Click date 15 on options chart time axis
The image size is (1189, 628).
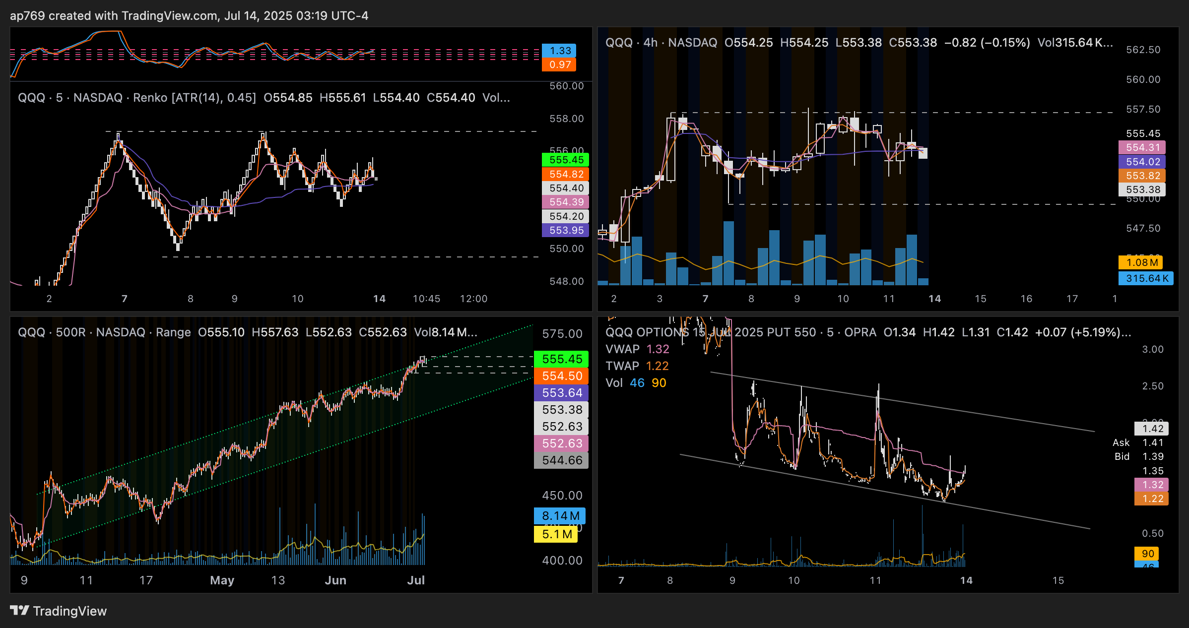pos(1058,580)
